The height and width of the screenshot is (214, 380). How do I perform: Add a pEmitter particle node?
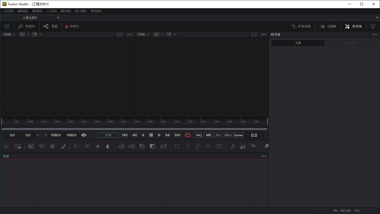[233, 146]
